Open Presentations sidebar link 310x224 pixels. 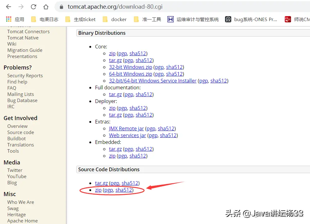point(22,56)
